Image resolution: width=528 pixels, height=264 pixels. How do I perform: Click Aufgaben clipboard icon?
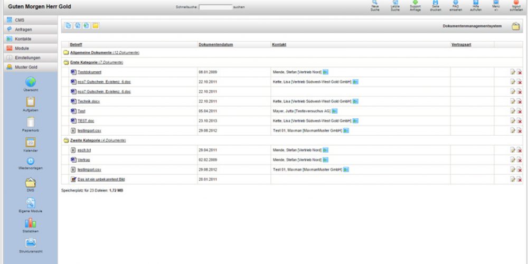pos(31,101)
